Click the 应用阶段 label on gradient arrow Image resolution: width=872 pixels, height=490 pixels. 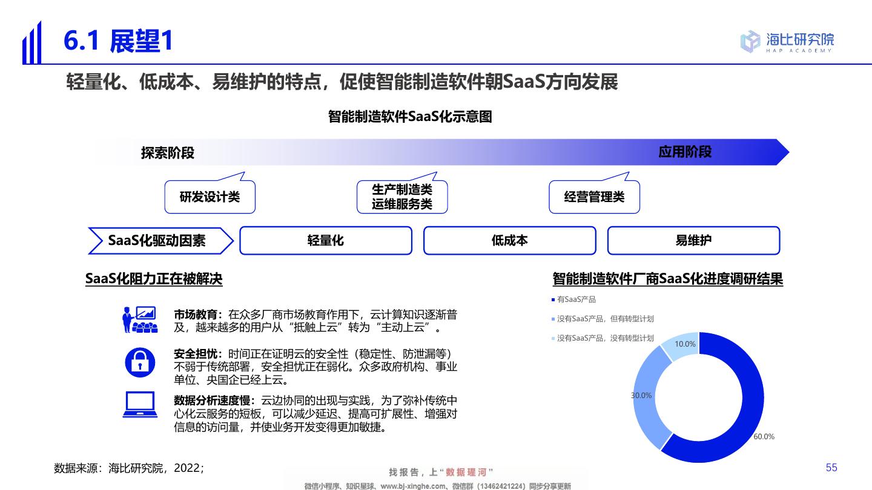(685, 152)
